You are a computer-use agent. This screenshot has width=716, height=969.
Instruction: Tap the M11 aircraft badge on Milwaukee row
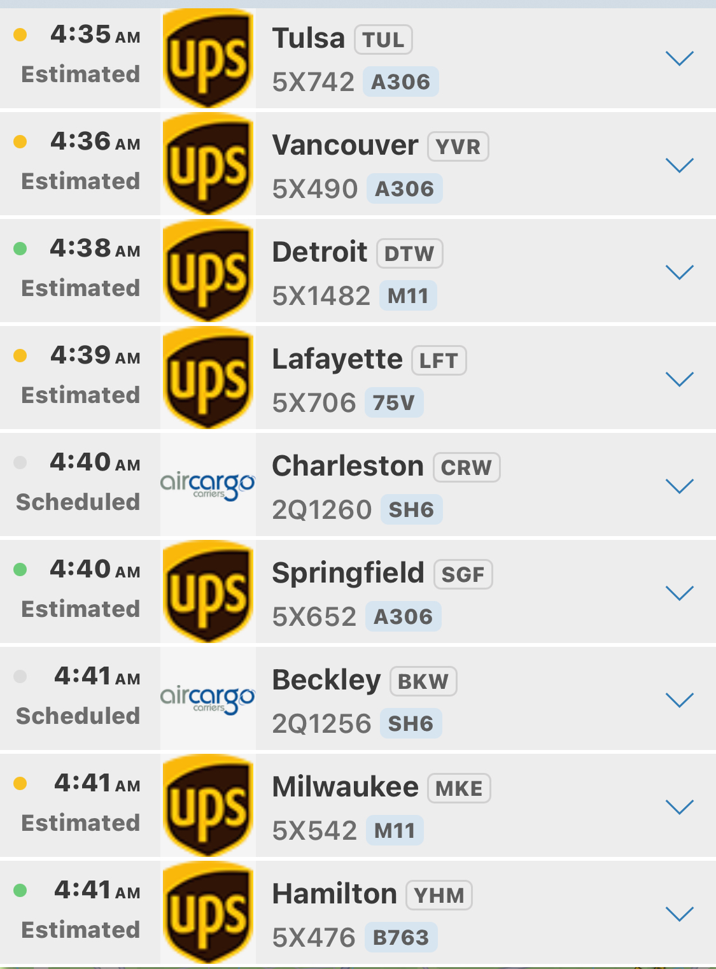click(x=395, y=831)
